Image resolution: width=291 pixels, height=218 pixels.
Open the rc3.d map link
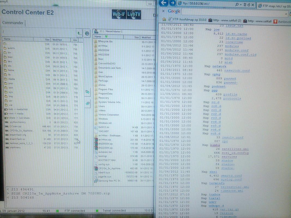[216, 118]
